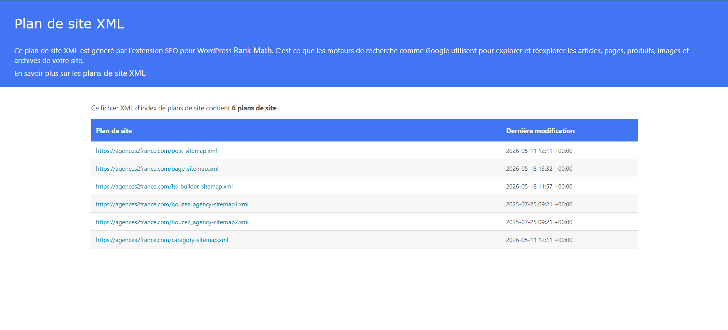Open the houzez_agency-sitemap1.xml link
Image resolution: width=728 pixels, height=330 pixels.
pos(172,204)
